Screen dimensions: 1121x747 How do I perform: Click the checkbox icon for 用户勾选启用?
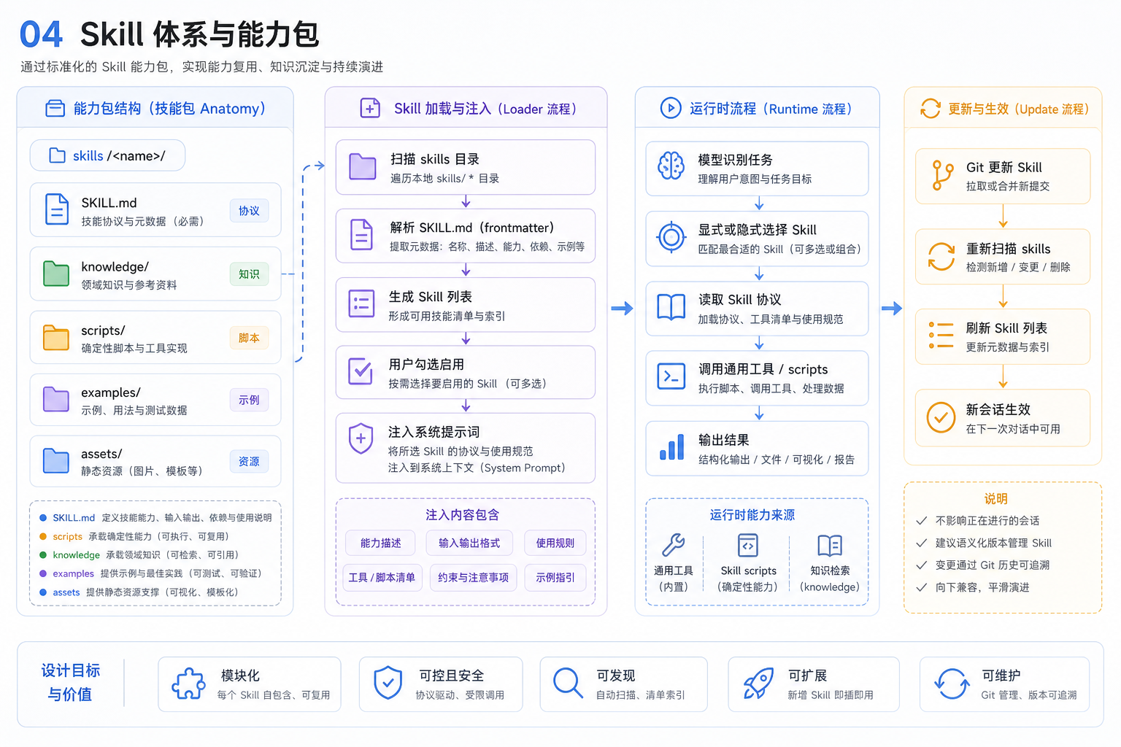click(361, 371)
